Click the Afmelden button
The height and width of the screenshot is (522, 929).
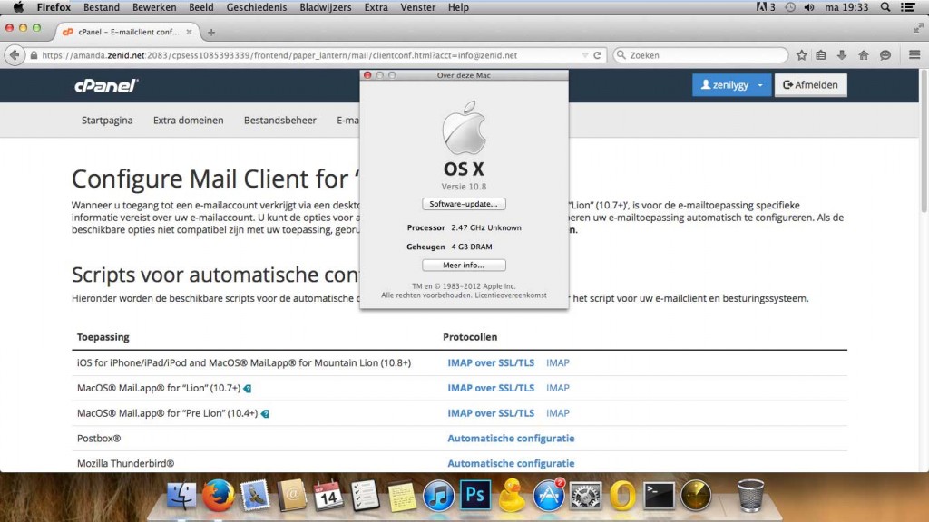pyautogui.click(x=810, y=85)
